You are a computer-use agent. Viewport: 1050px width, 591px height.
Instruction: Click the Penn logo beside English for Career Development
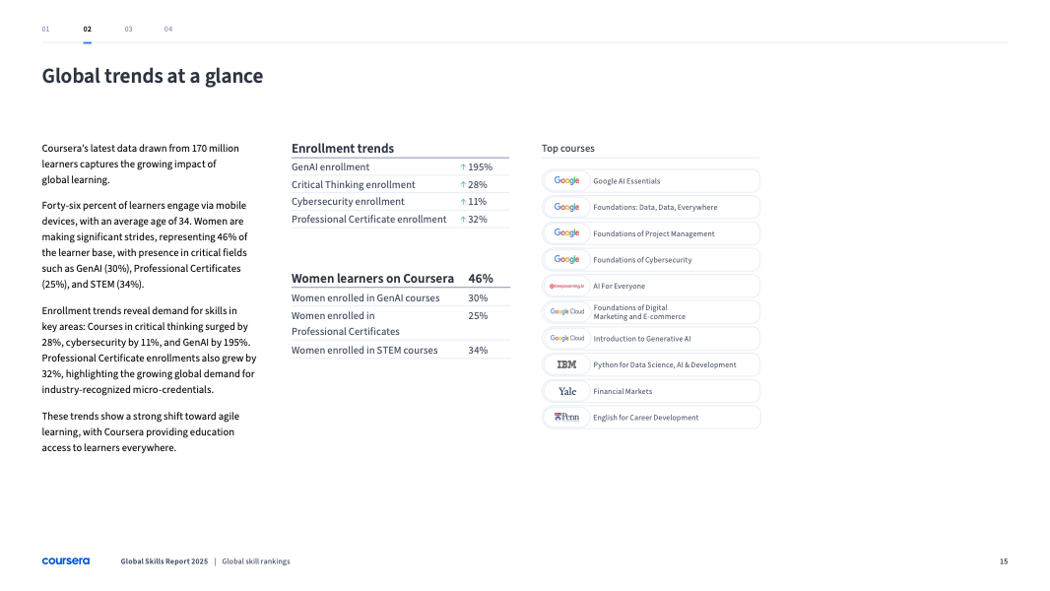[566, 418]
